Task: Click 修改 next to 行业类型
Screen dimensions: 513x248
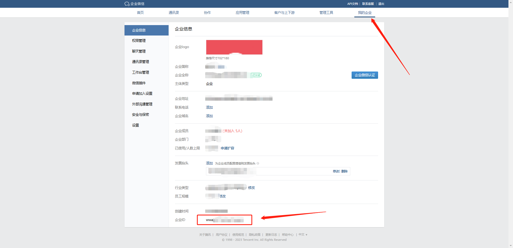Action: tap(251, 188)
